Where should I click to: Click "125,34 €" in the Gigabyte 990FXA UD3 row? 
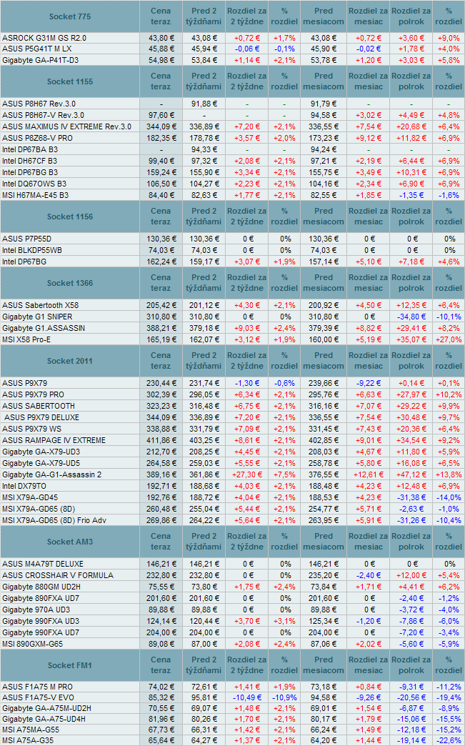[324, 621]
